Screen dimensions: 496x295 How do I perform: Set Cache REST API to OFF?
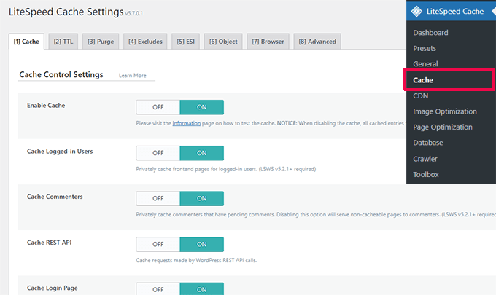point(158,244)
